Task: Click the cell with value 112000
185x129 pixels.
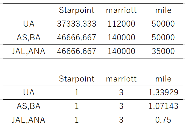Action: [121, 24]
